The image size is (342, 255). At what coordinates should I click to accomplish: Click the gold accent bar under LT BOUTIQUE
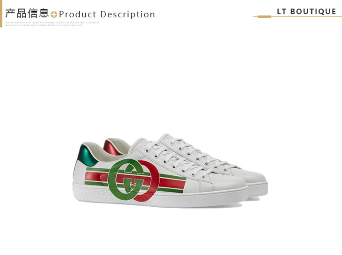click(264, 16)
